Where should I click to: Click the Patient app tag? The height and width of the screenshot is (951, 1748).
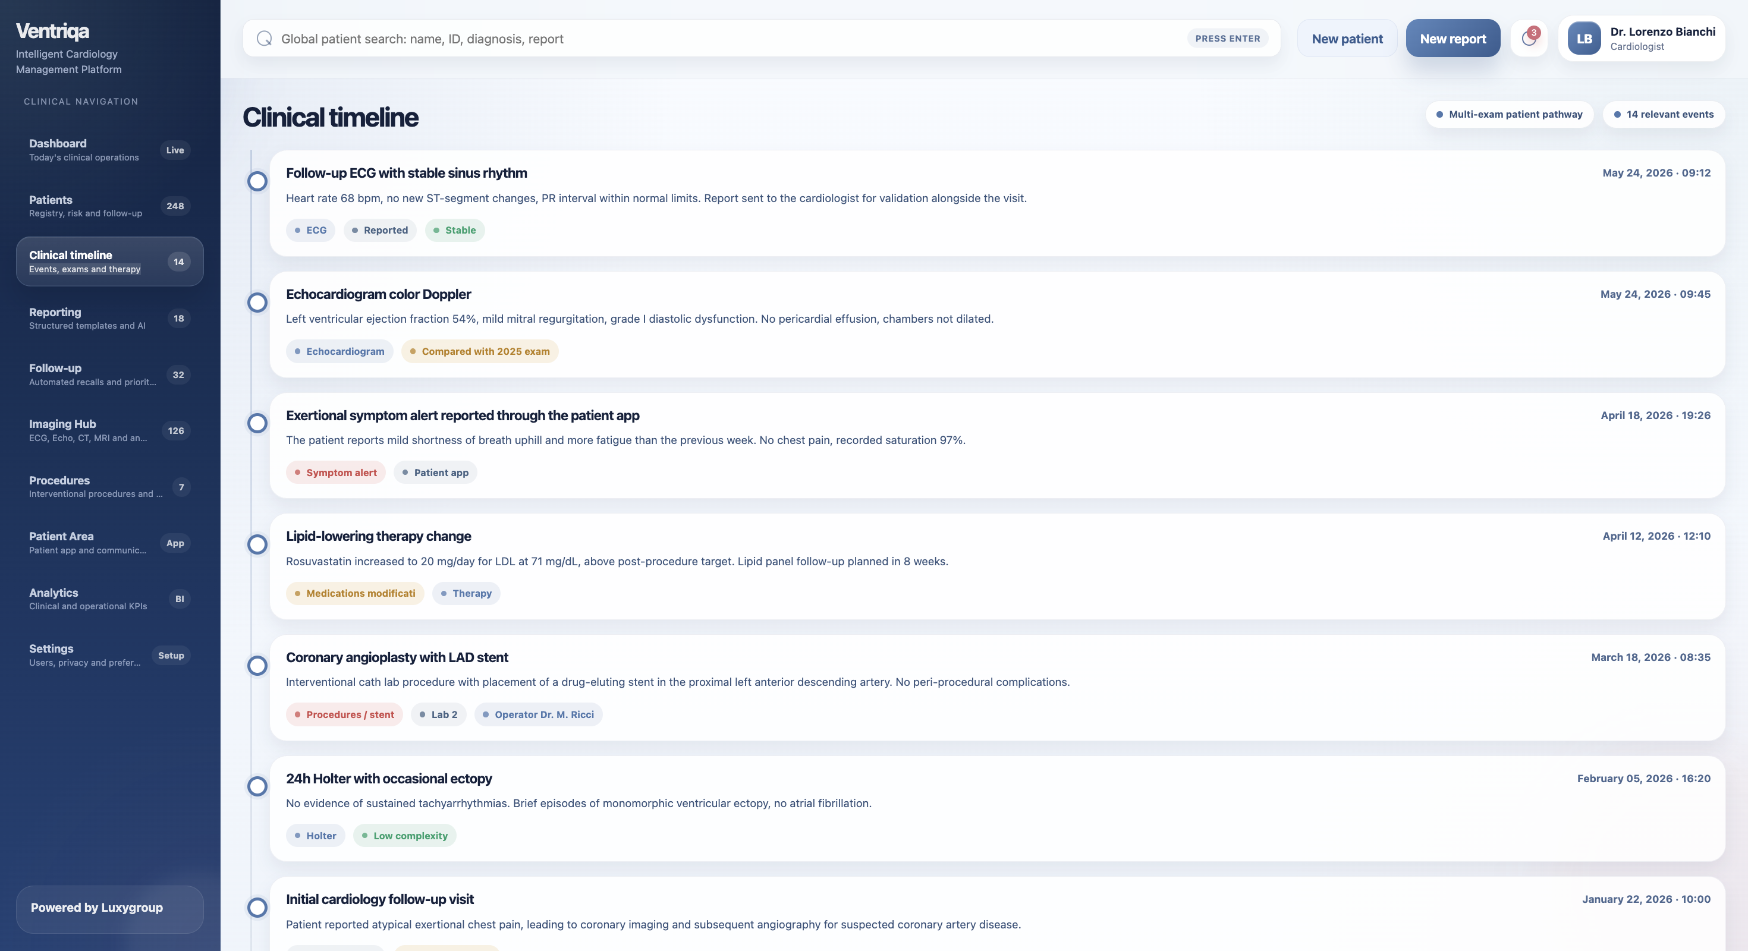(x=435, y=473)
